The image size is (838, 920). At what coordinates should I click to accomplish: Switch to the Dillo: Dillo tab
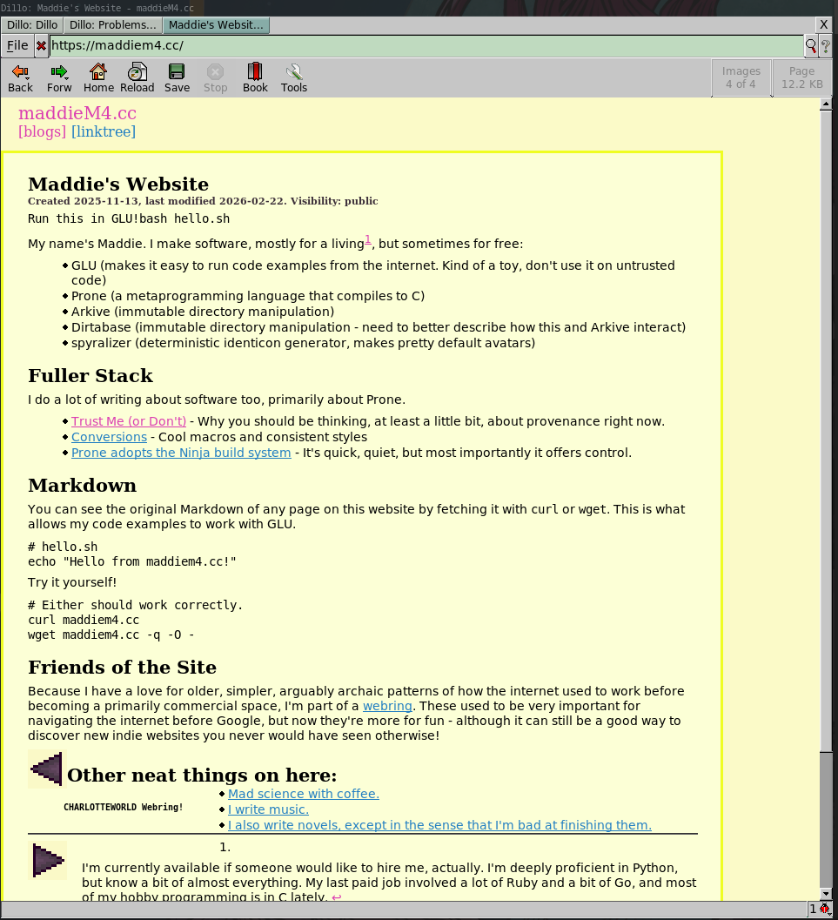pos(32,24)
